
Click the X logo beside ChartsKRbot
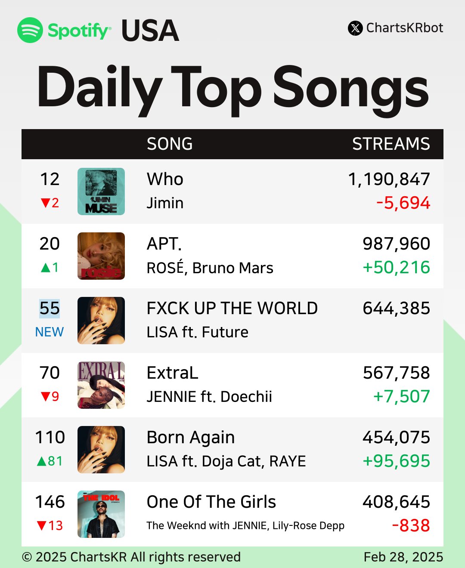click(x=355, y=28)
